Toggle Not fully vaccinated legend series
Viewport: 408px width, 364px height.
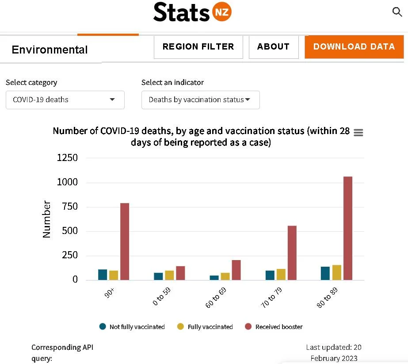tap(132, 326)
